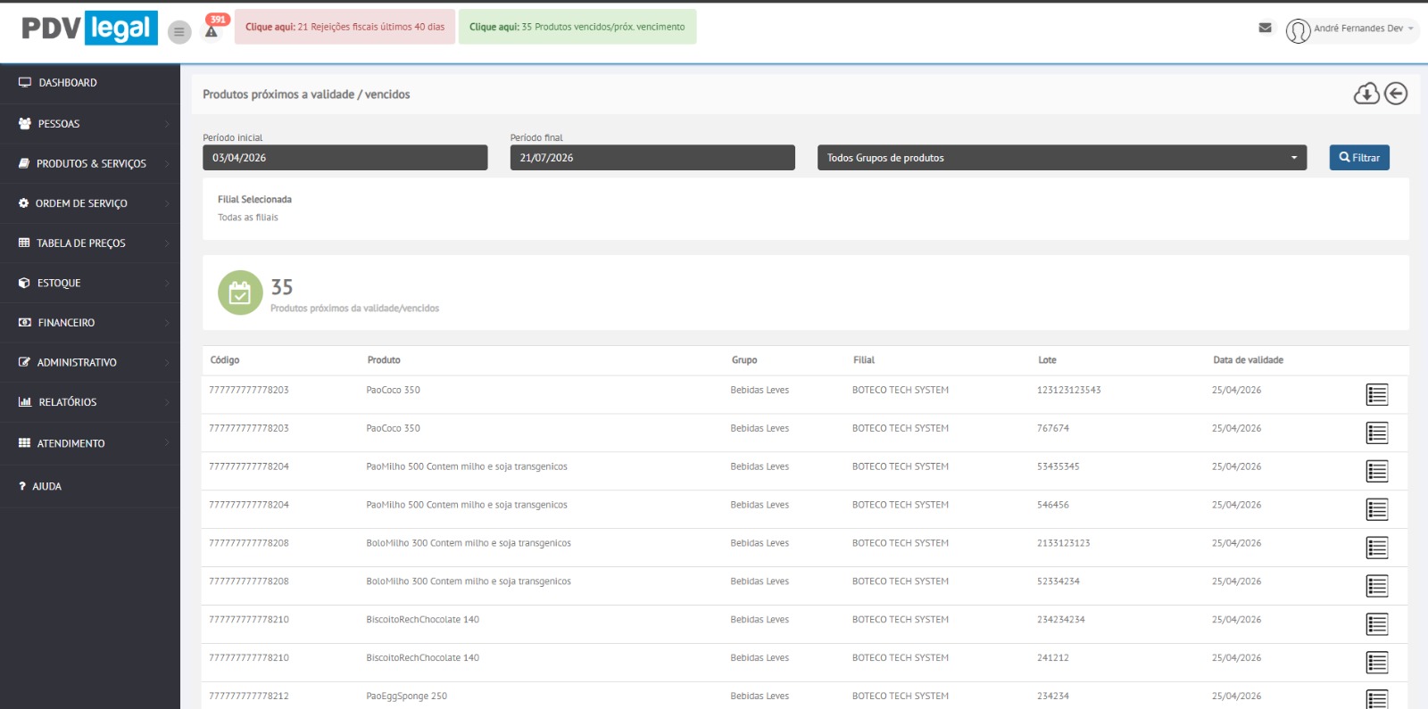
Task: Open Relatórios menu item
Action: coord(90,402)
